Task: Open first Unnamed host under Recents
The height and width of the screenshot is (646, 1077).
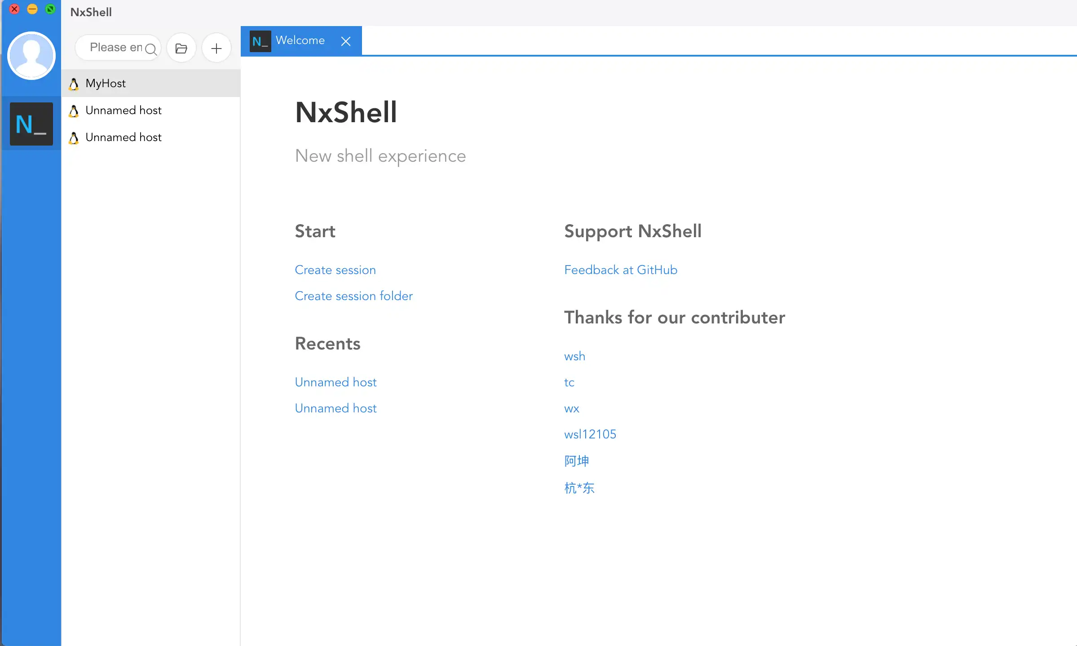Action: (335, 382)
